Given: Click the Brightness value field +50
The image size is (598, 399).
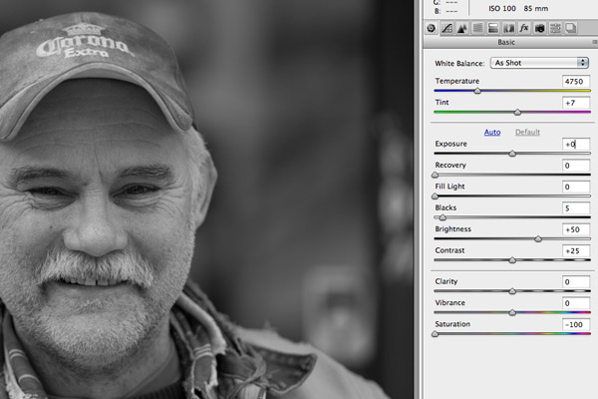Looking at the screenshot, I should 576,229.
